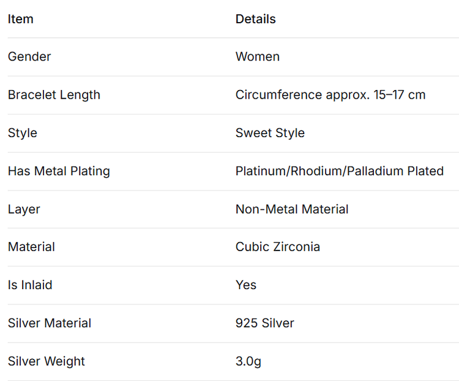Select the "Layer" row label
The width and height of the screenshot is (459, 381).
click(23, 209)
